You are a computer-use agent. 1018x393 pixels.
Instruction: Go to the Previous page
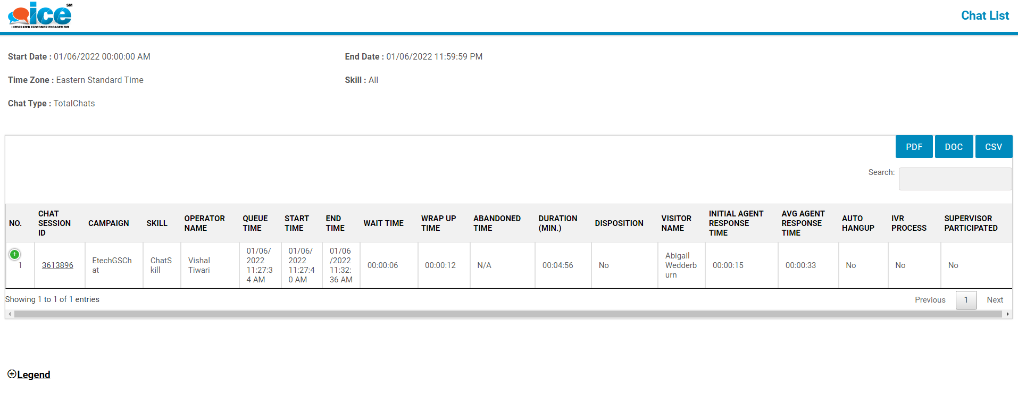tap(930, 300)
